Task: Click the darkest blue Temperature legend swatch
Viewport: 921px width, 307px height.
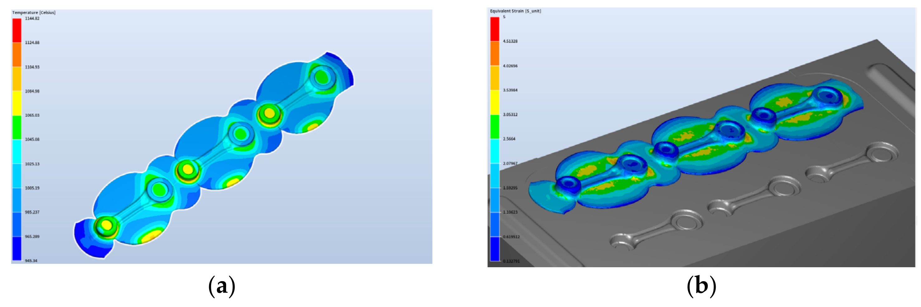Action: (17, 249)
